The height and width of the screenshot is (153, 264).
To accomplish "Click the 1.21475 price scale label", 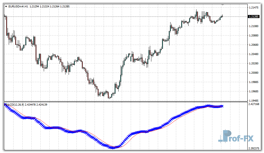I will pyautogui.click(x=254, y=7).
